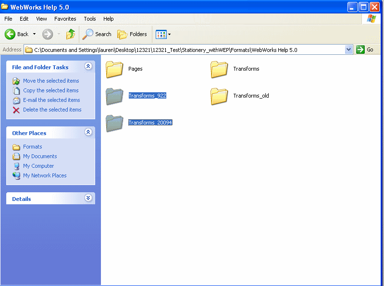Click inside the Address path field
384x286 pixels.
[x=187, y=50]
